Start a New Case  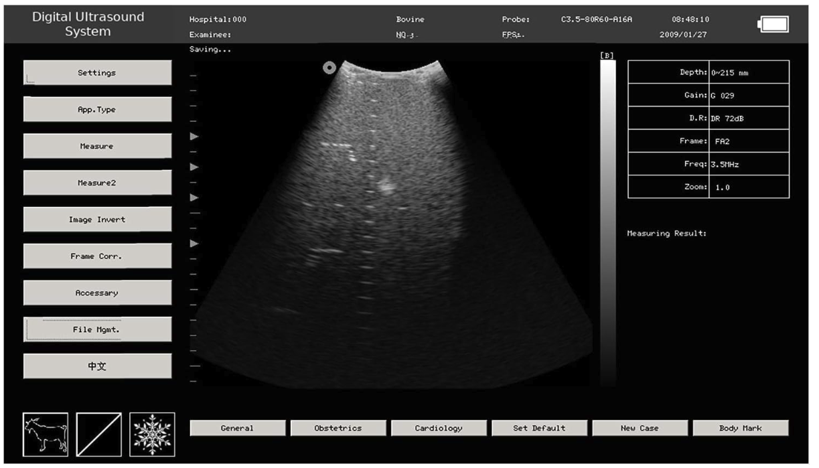(x=640, y=428)
